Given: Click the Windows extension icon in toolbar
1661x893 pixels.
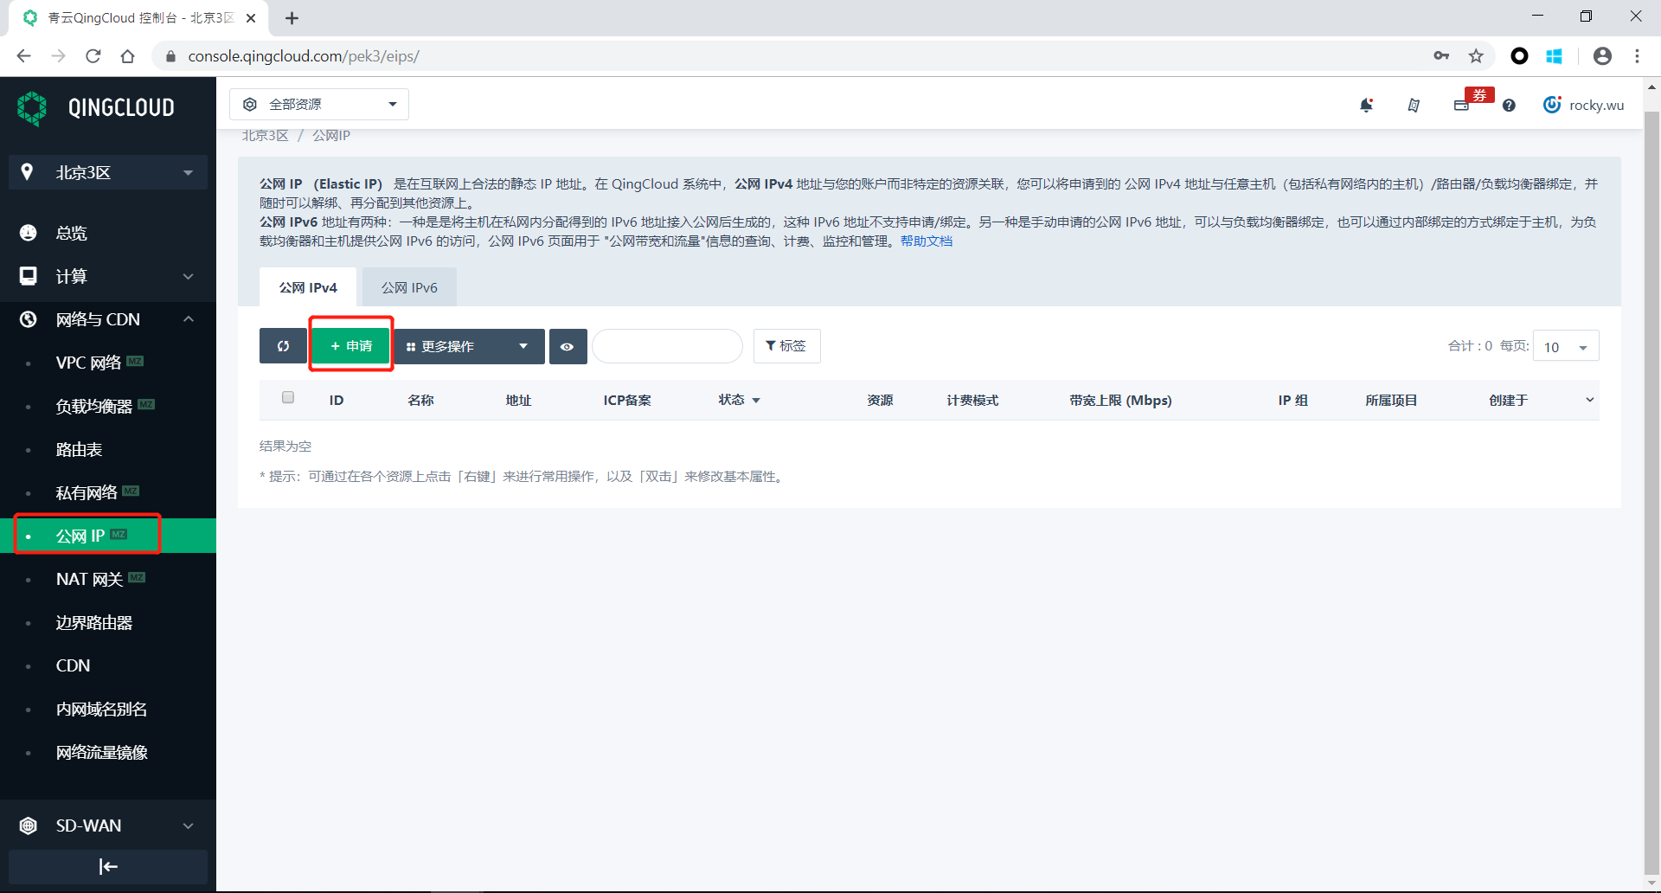Looking at the screenshot, I should click(x=1554, y=56).
